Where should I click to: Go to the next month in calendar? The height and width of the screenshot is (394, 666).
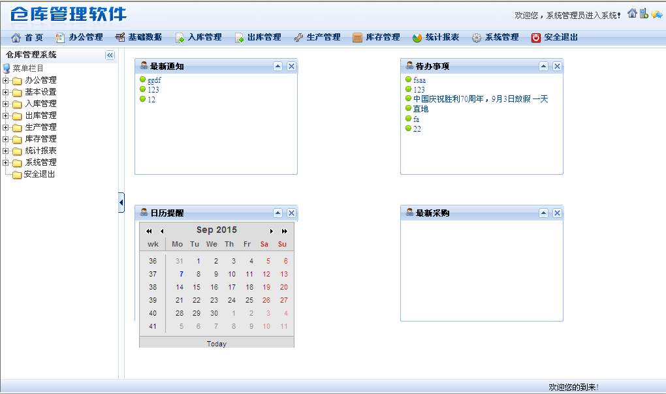(x=272, y=231)
